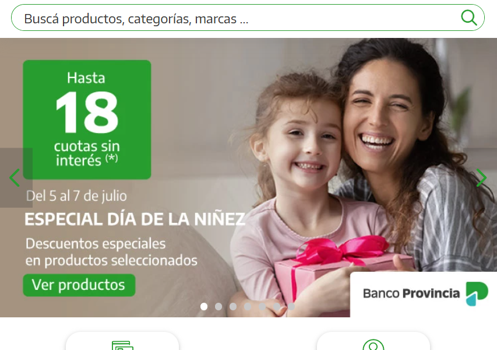Click the 'Del 5 al 7 de julio' date text
The height and width of the screenshot is (350, 497).
coord(76,196)
